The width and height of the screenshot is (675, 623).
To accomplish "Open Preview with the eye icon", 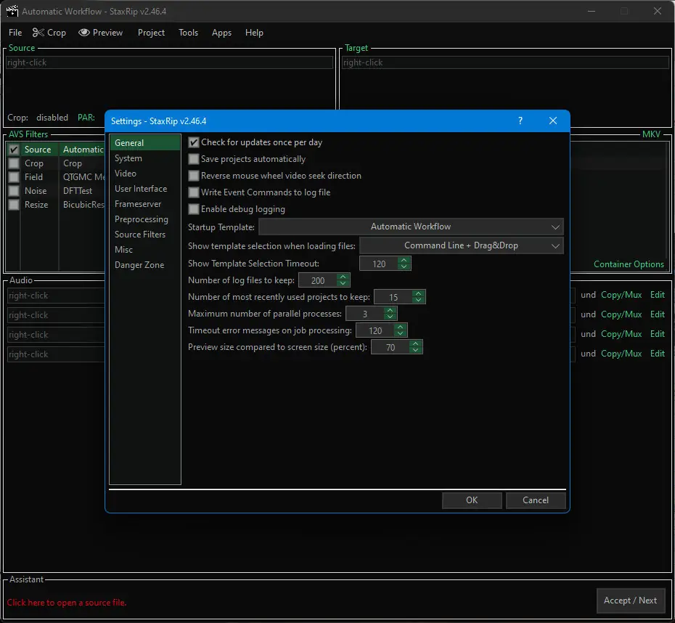I will coord(101,33).
